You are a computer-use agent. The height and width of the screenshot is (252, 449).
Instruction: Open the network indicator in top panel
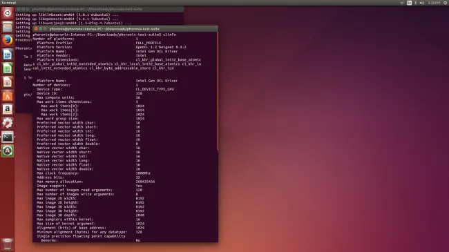click(402, 3)
